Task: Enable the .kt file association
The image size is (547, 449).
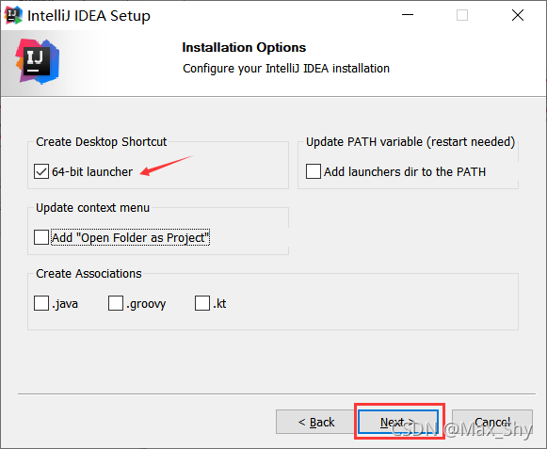Action: [202, 303]
